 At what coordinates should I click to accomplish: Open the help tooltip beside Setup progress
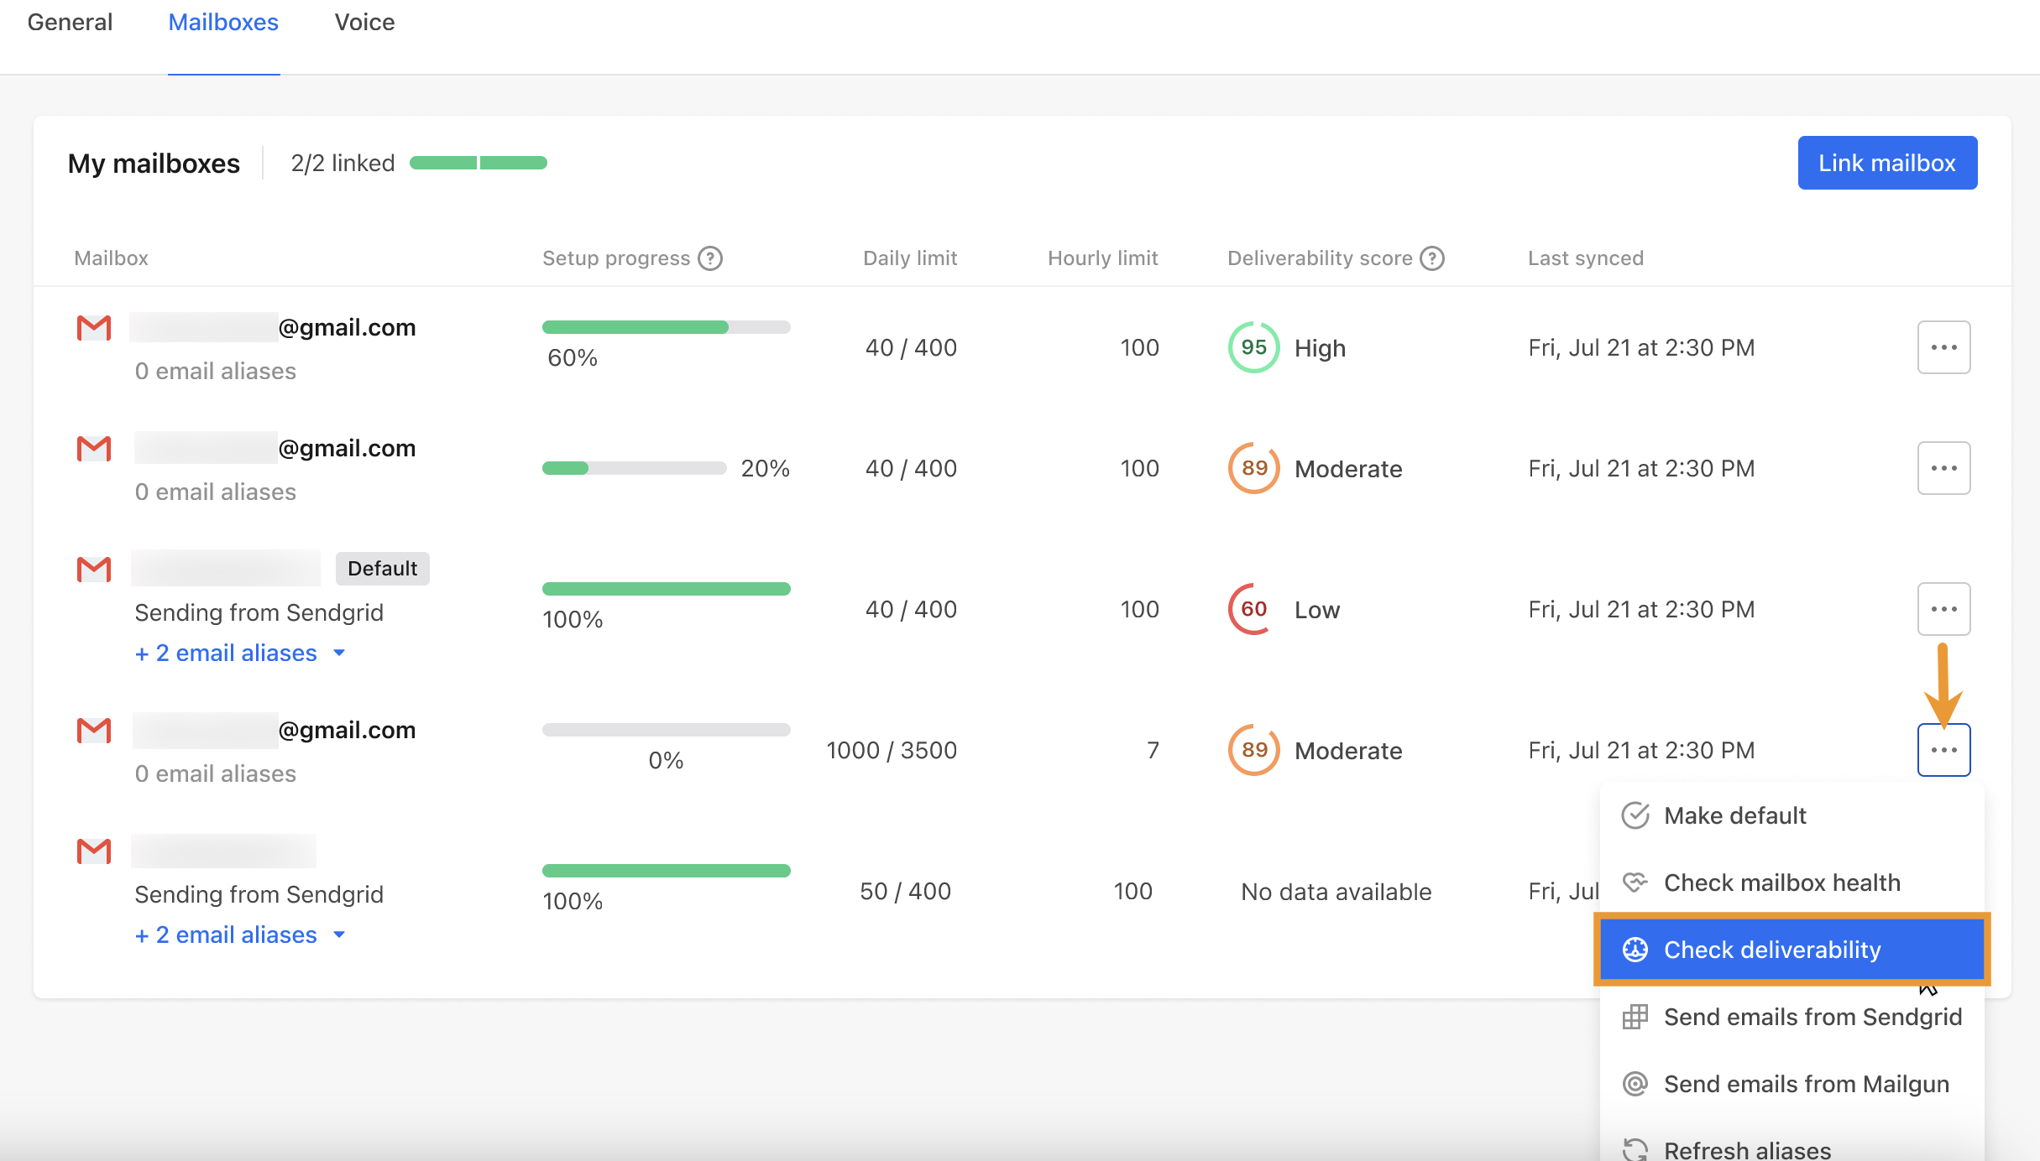click(710, 258)
